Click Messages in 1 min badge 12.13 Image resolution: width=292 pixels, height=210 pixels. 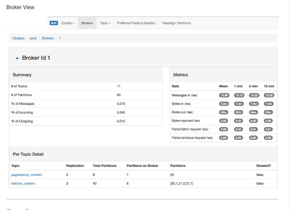(239, 95)
